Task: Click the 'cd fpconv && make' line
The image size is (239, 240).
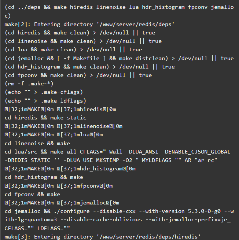Action: [x=33, y=194]
